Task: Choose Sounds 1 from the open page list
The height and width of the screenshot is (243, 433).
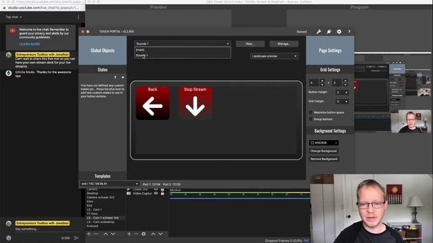Action: 182,55
